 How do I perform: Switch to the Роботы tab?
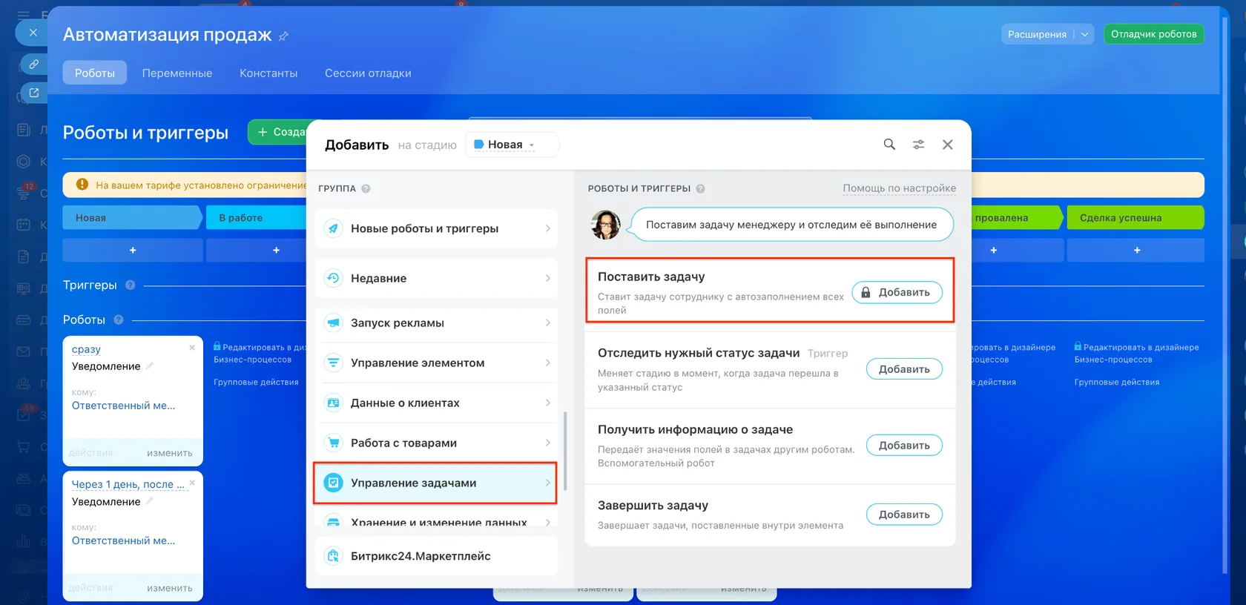tap(94, 73)
